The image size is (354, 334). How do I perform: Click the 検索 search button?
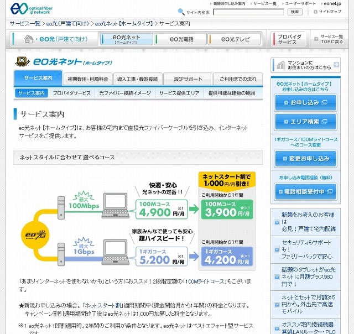pyautogui.click(x=295, y=12)
